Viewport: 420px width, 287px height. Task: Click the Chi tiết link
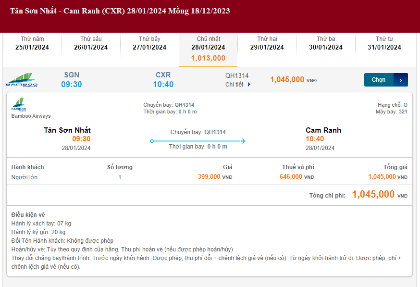coord(235,85)
